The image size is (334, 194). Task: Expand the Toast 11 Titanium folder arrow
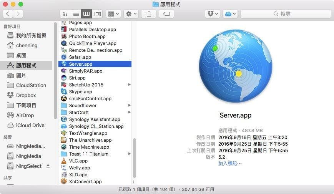click(129, 154)
